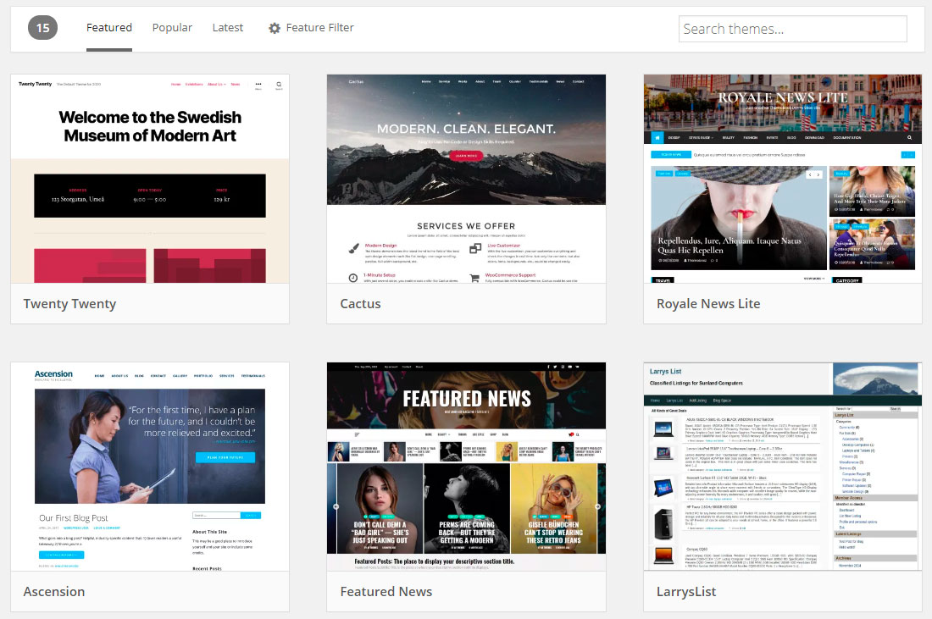The image size is (932, 619).
Task: Select the Featured tab
Action: (x=108, y=27)
